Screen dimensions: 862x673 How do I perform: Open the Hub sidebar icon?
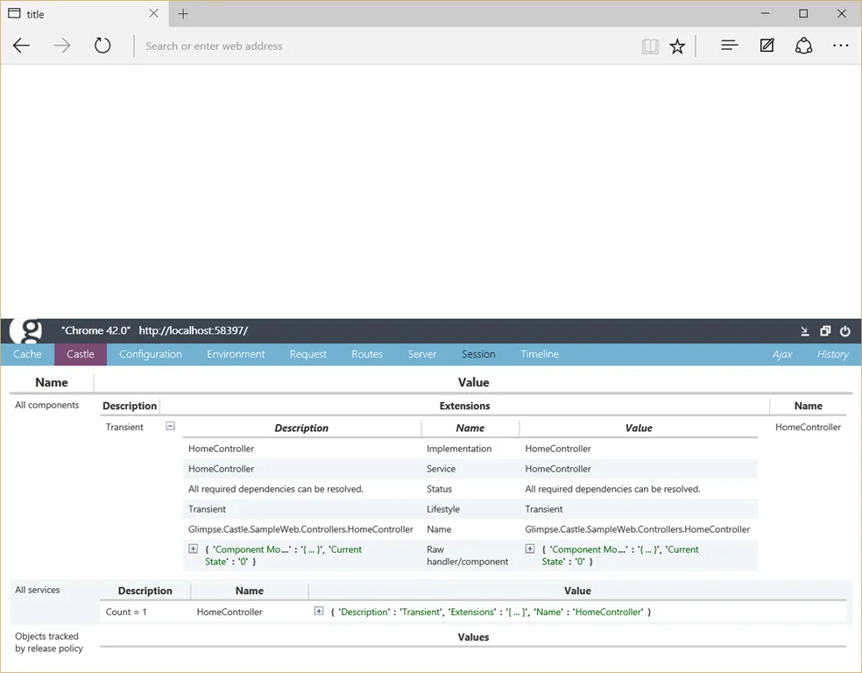pos(729,46)
